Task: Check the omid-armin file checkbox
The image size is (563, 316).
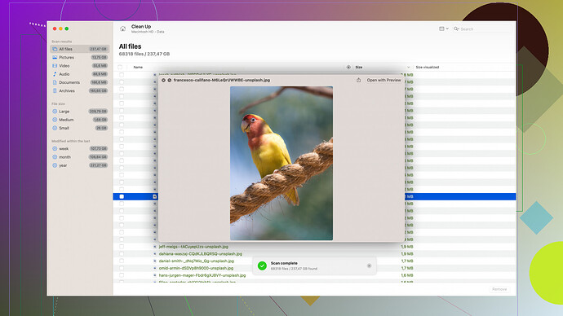Action: point(122,268)
